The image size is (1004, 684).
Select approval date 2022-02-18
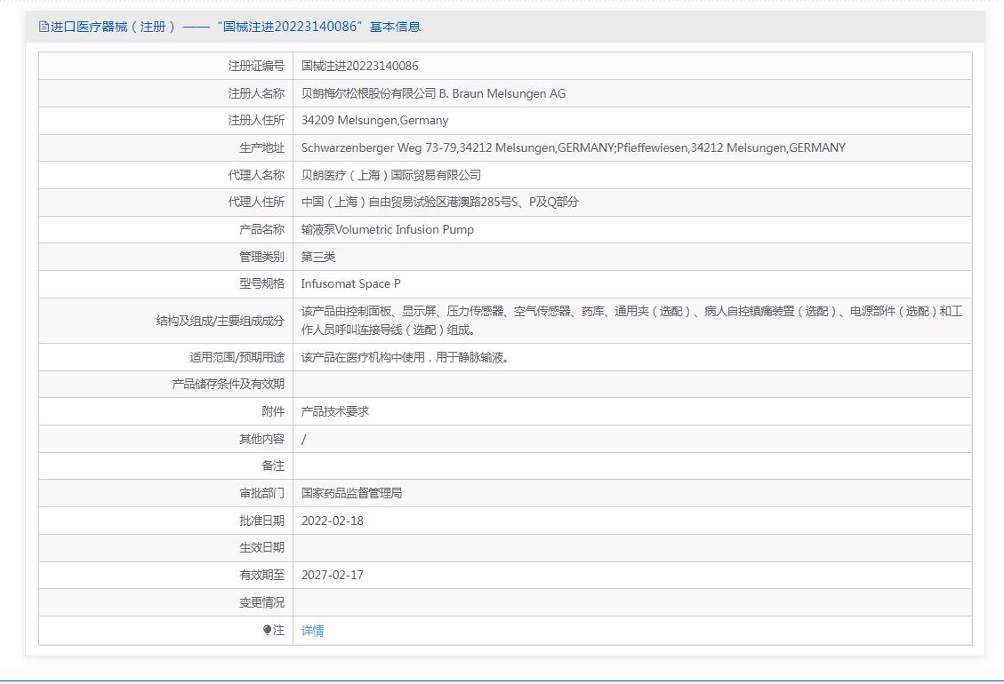click(x=332, y=521)
